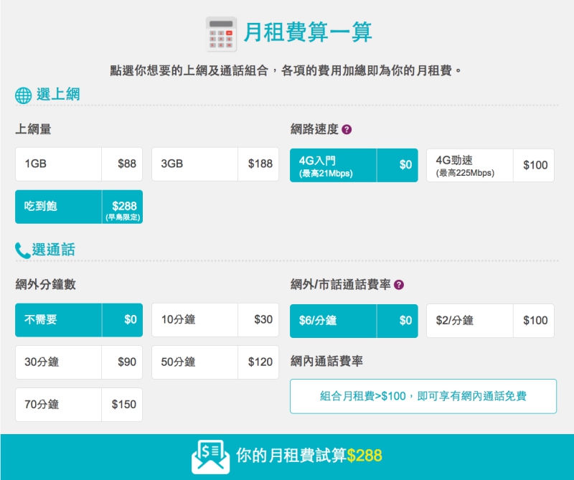
Task: Choose the 吃到飽 unlimited data option
Action: pyautogui.click(x=79, y=207)
